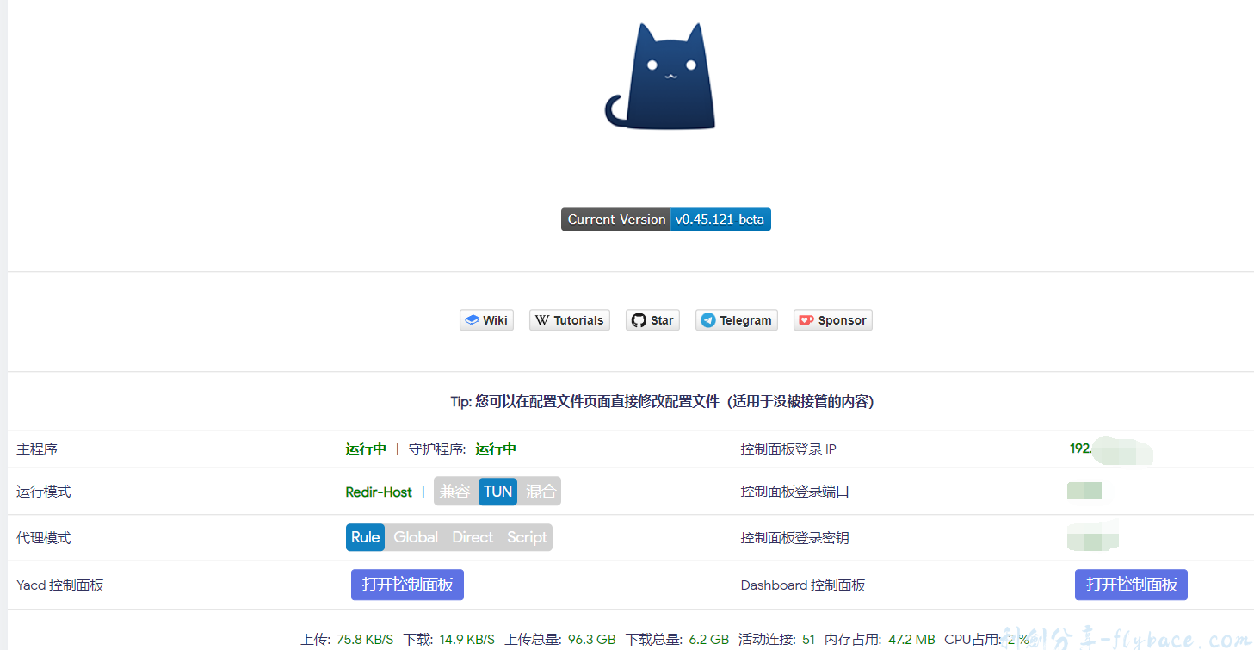Open the Dashboard control panel button
The width and height of the screenshot is (1254, 650).
pyautogui.click(x=1131, y=585)
